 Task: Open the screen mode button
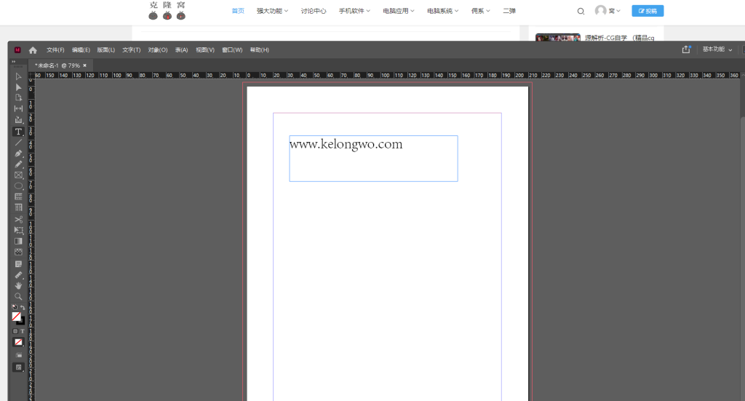[x=18, y=368]
